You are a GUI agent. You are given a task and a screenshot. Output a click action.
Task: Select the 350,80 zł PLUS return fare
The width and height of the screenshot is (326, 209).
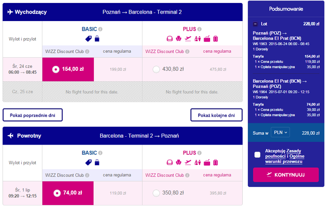(156, 192)
